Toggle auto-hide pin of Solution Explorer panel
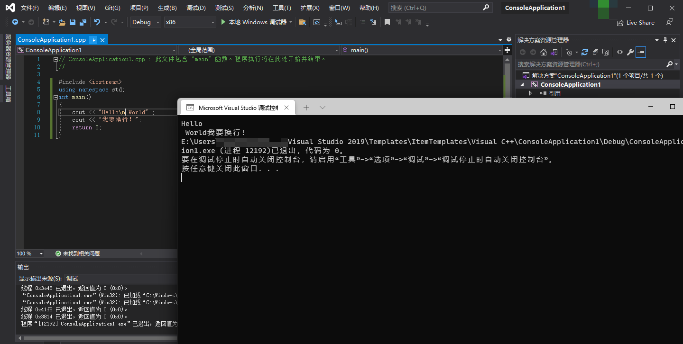 (x=665, y=40)
